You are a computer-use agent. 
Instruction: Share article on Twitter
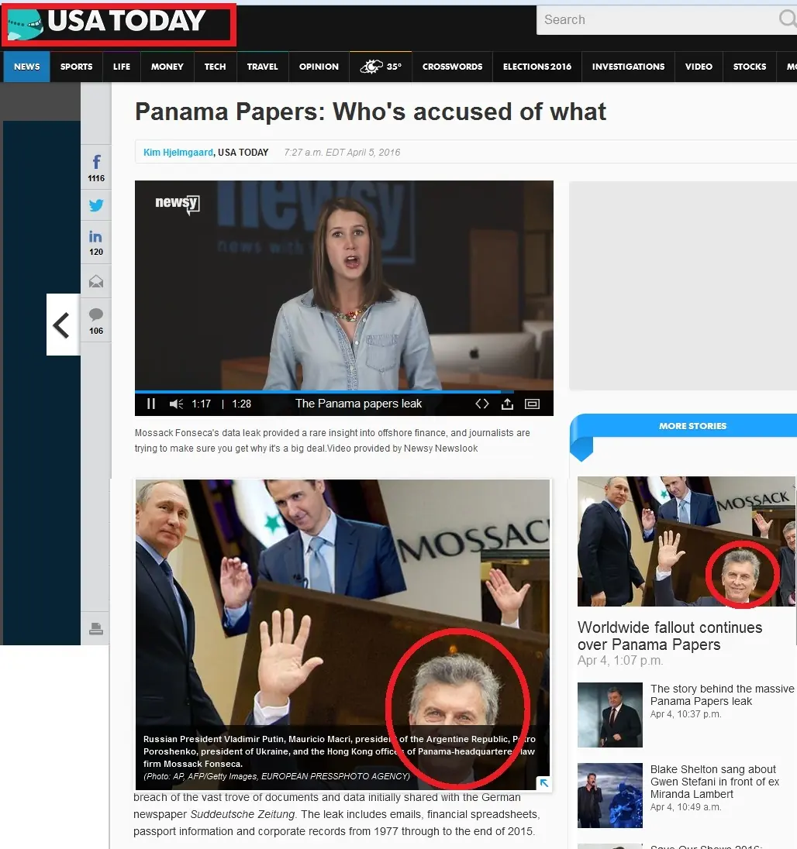click(96, 205)
